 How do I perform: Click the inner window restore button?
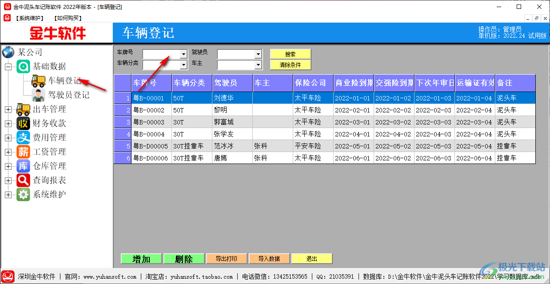click(537, 18)
